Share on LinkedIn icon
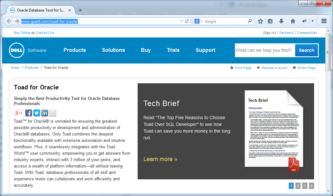This screenshot has width=333, height=196. pos(45,113)
